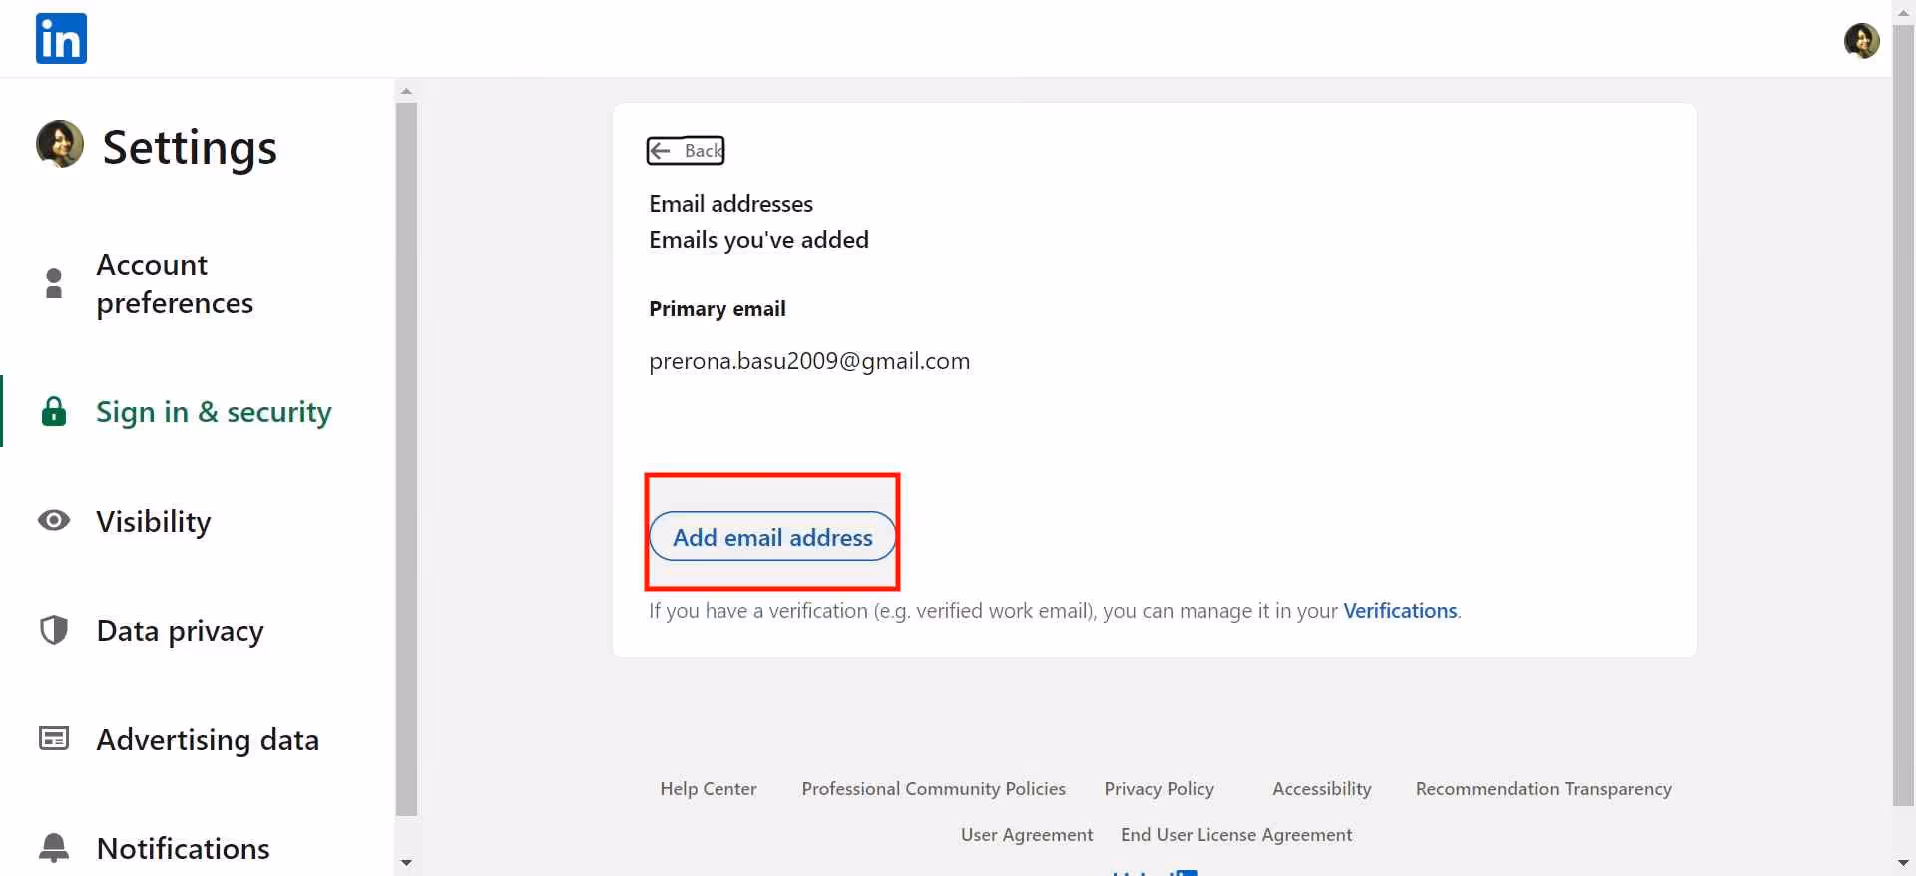Click the sidebar scrollbar down arrow

(x=406, y=862)
